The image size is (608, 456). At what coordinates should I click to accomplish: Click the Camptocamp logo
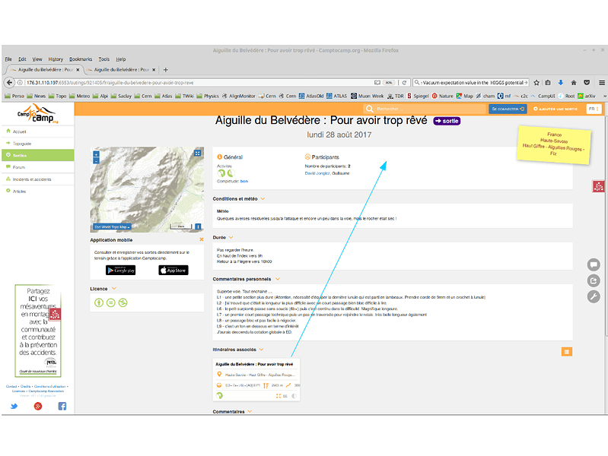(37, 113)
